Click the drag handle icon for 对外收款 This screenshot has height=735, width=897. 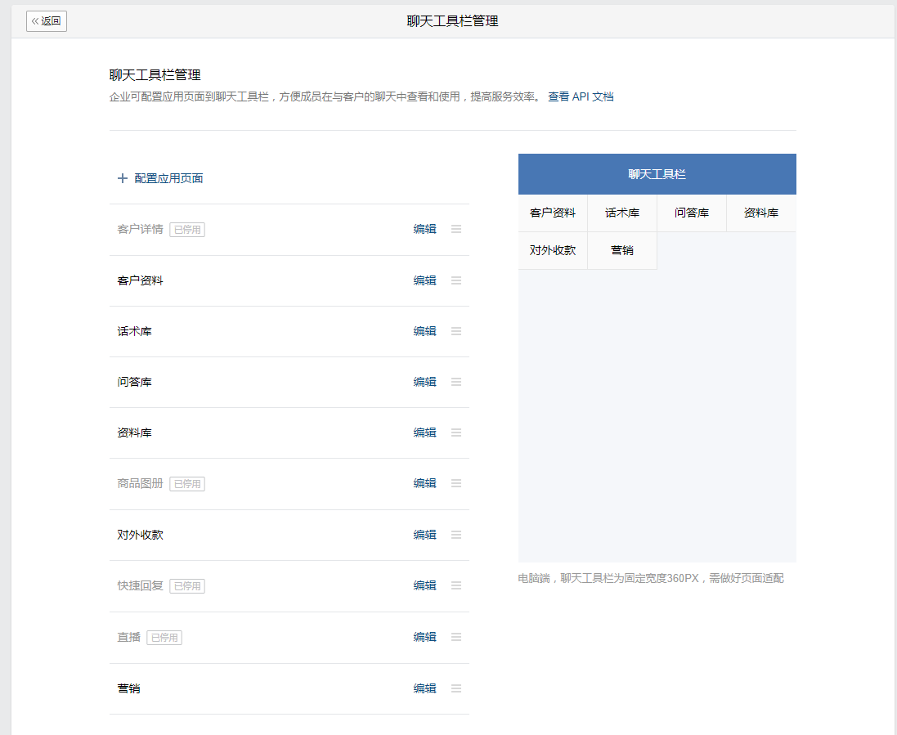tap(456, 535)
